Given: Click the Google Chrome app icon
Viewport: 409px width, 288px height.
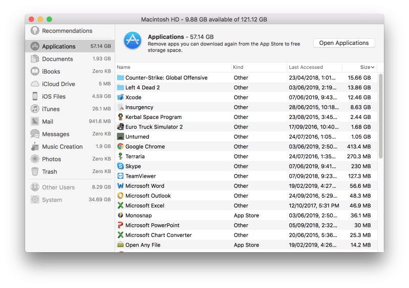Looking at the screenshot, I should pos(120,147).
